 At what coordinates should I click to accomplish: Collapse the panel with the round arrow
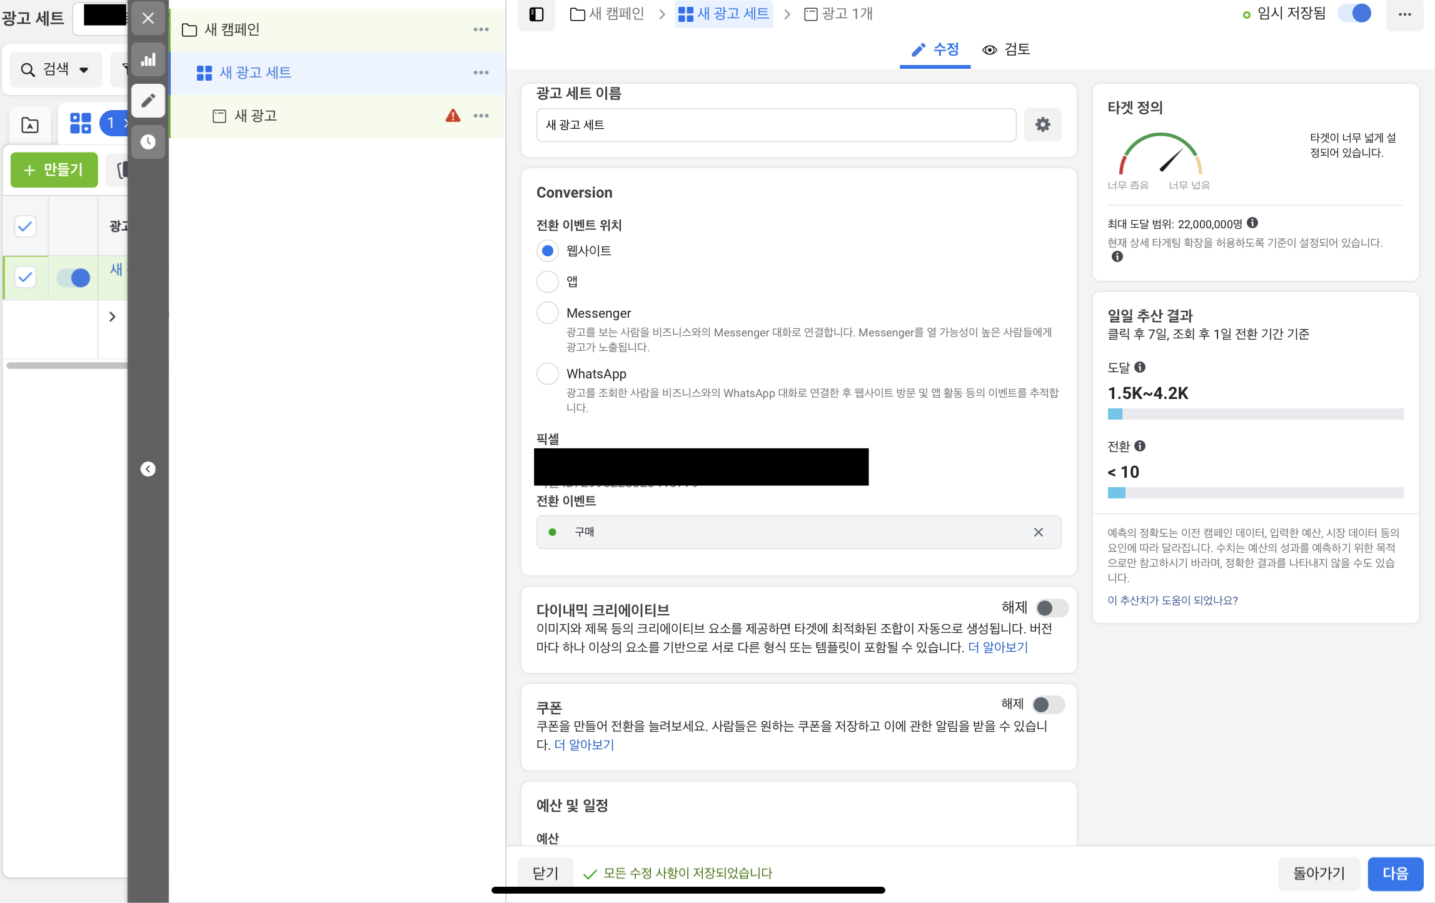[x=148, y=469]
